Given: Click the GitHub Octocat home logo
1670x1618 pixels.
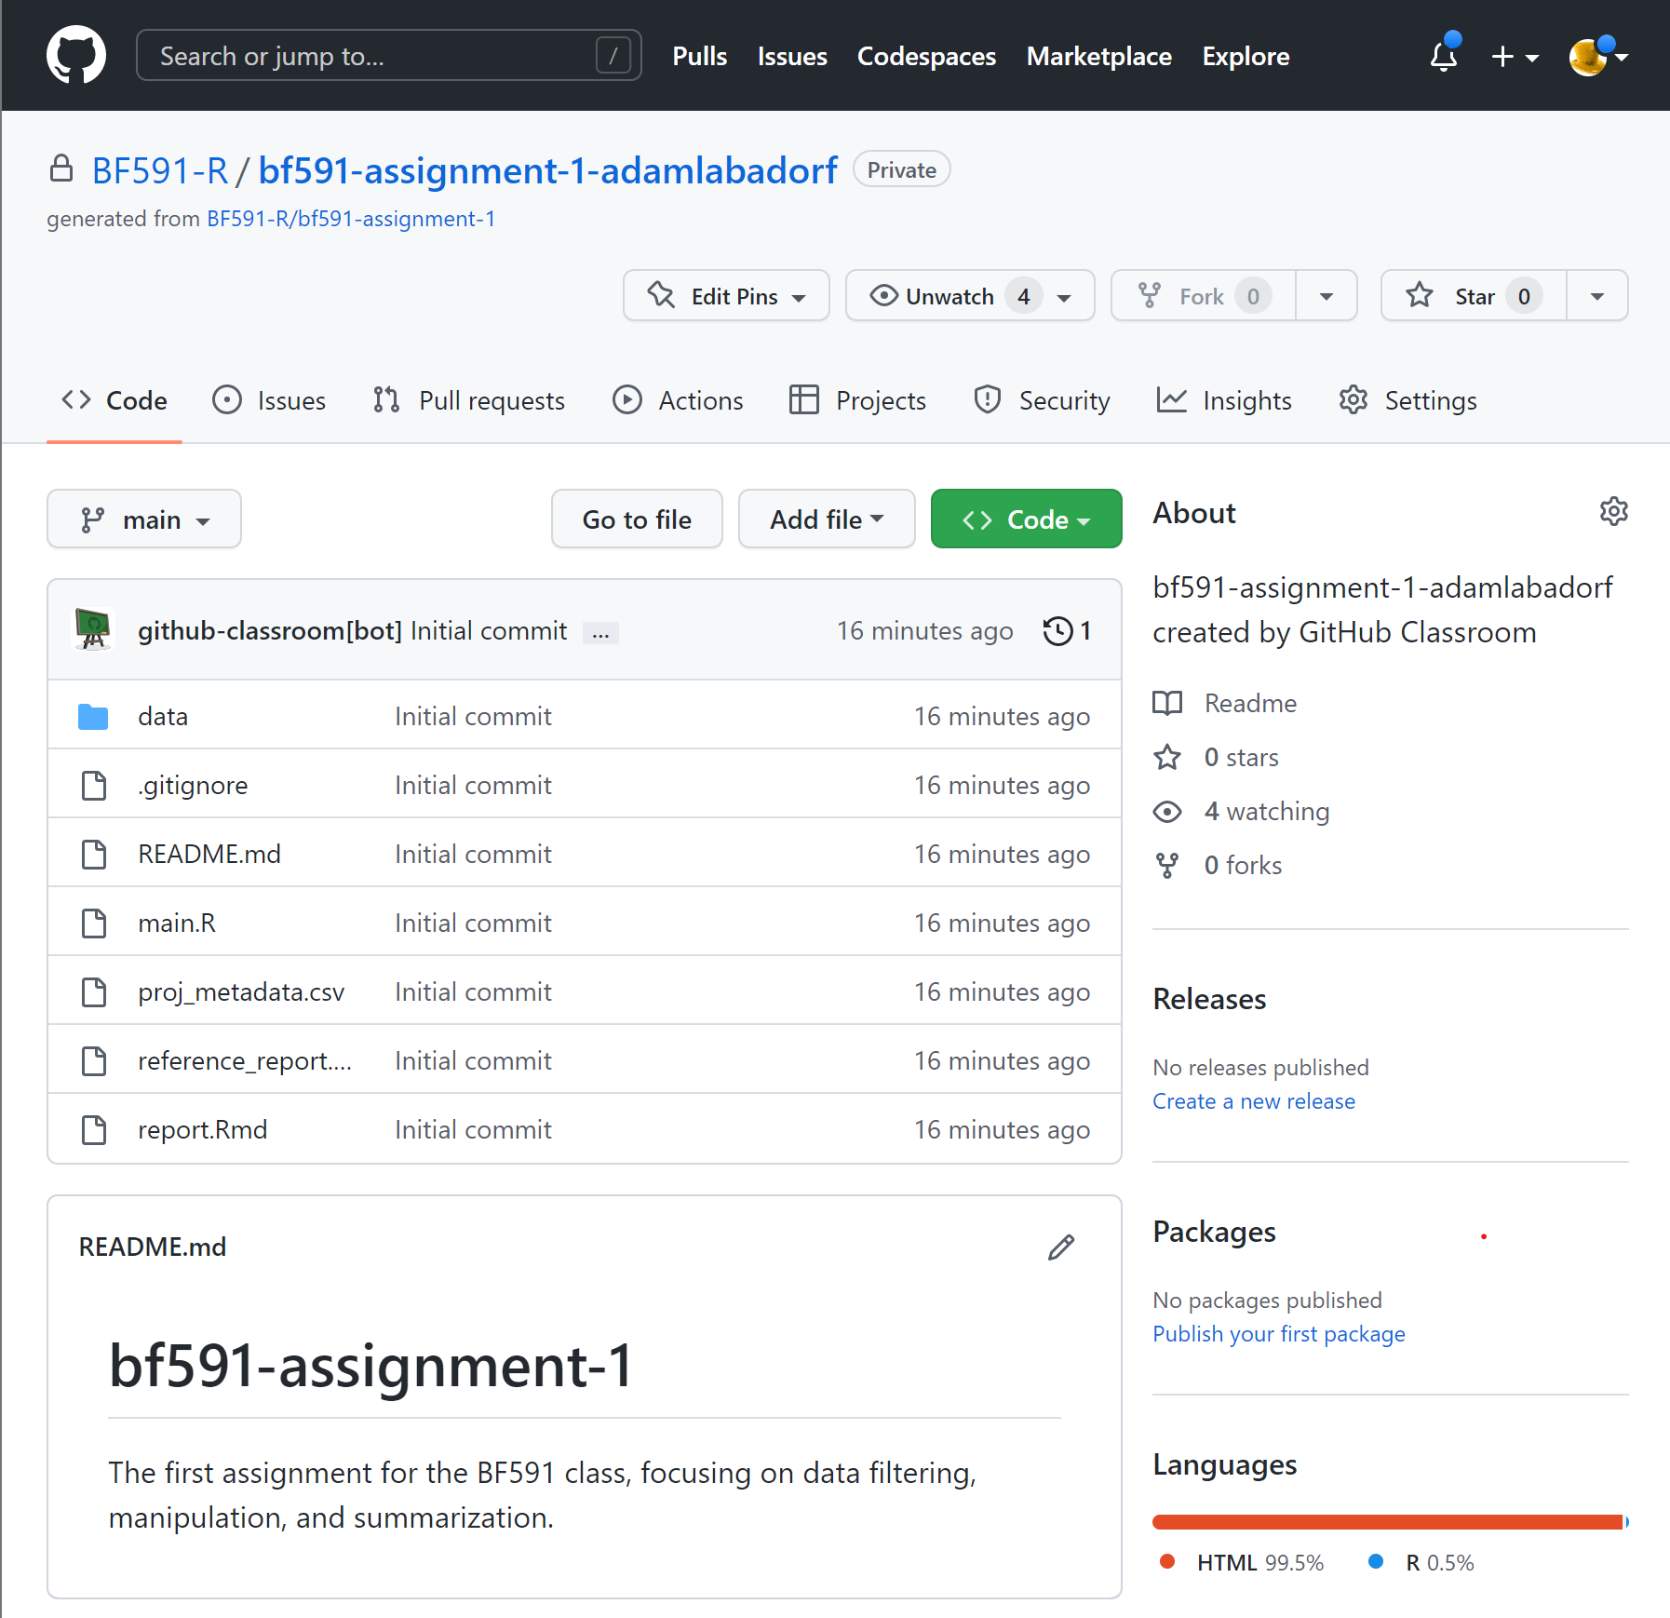Looking at the screenshot, I should coord(76,56).
